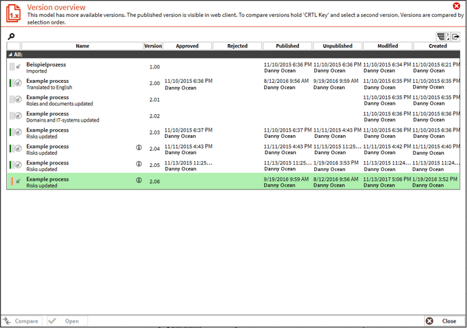Sort by the Unpublished column header
Screen dimensions: 467x328
point(337,46)
